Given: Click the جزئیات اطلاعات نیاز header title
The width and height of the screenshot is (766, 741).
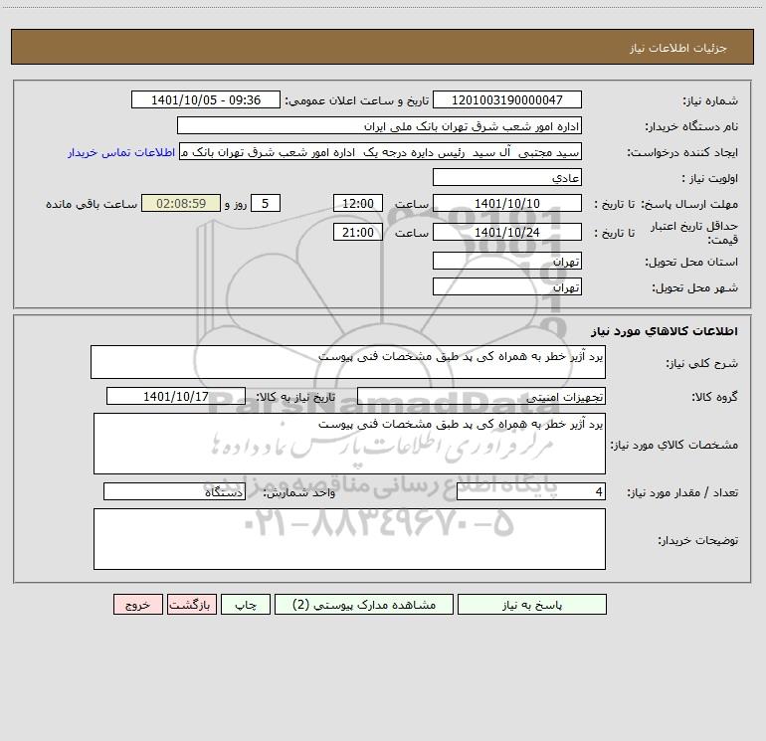Looking at the screenshot, I should [678, 48].
